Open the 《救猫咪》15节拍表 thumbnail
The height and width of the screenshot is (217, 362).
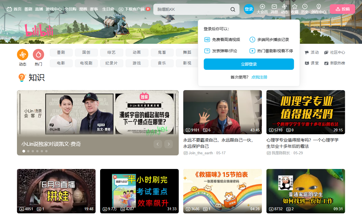click(223, 191)
